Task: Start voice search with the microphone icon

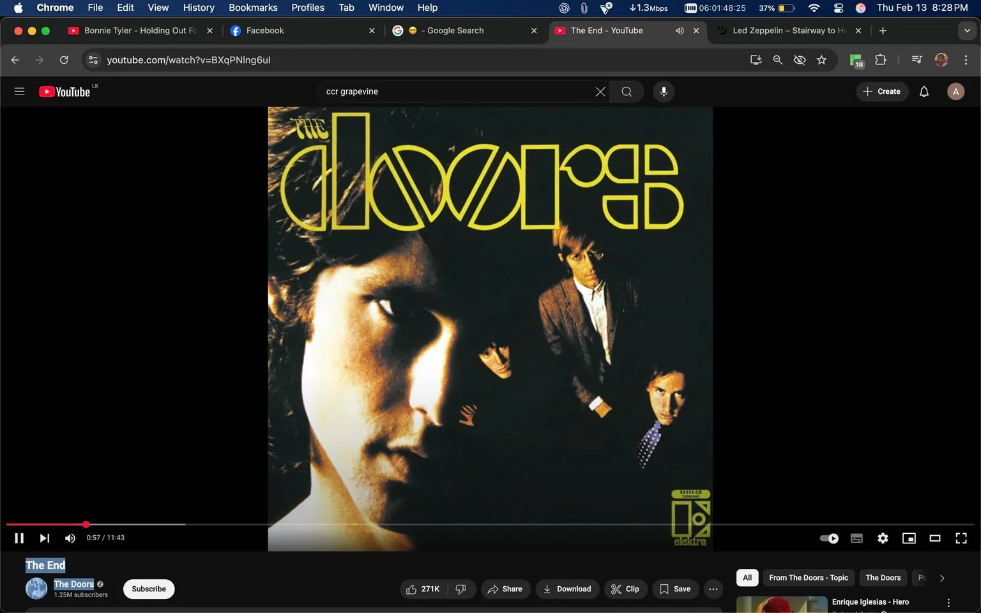Action: click(664, 91)
